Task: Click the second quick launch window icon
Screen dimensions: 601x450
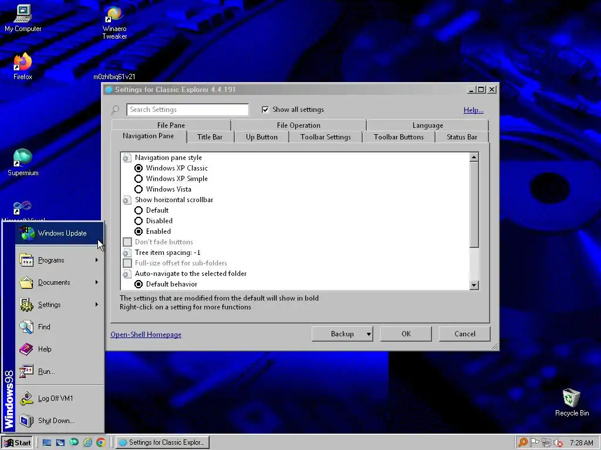Action: pyautogui.click(x=60, y=442)
